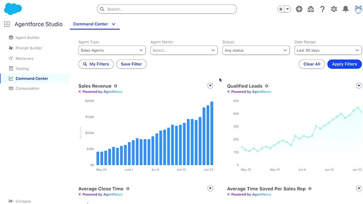Click the Testing grid icon

point(11,68)
